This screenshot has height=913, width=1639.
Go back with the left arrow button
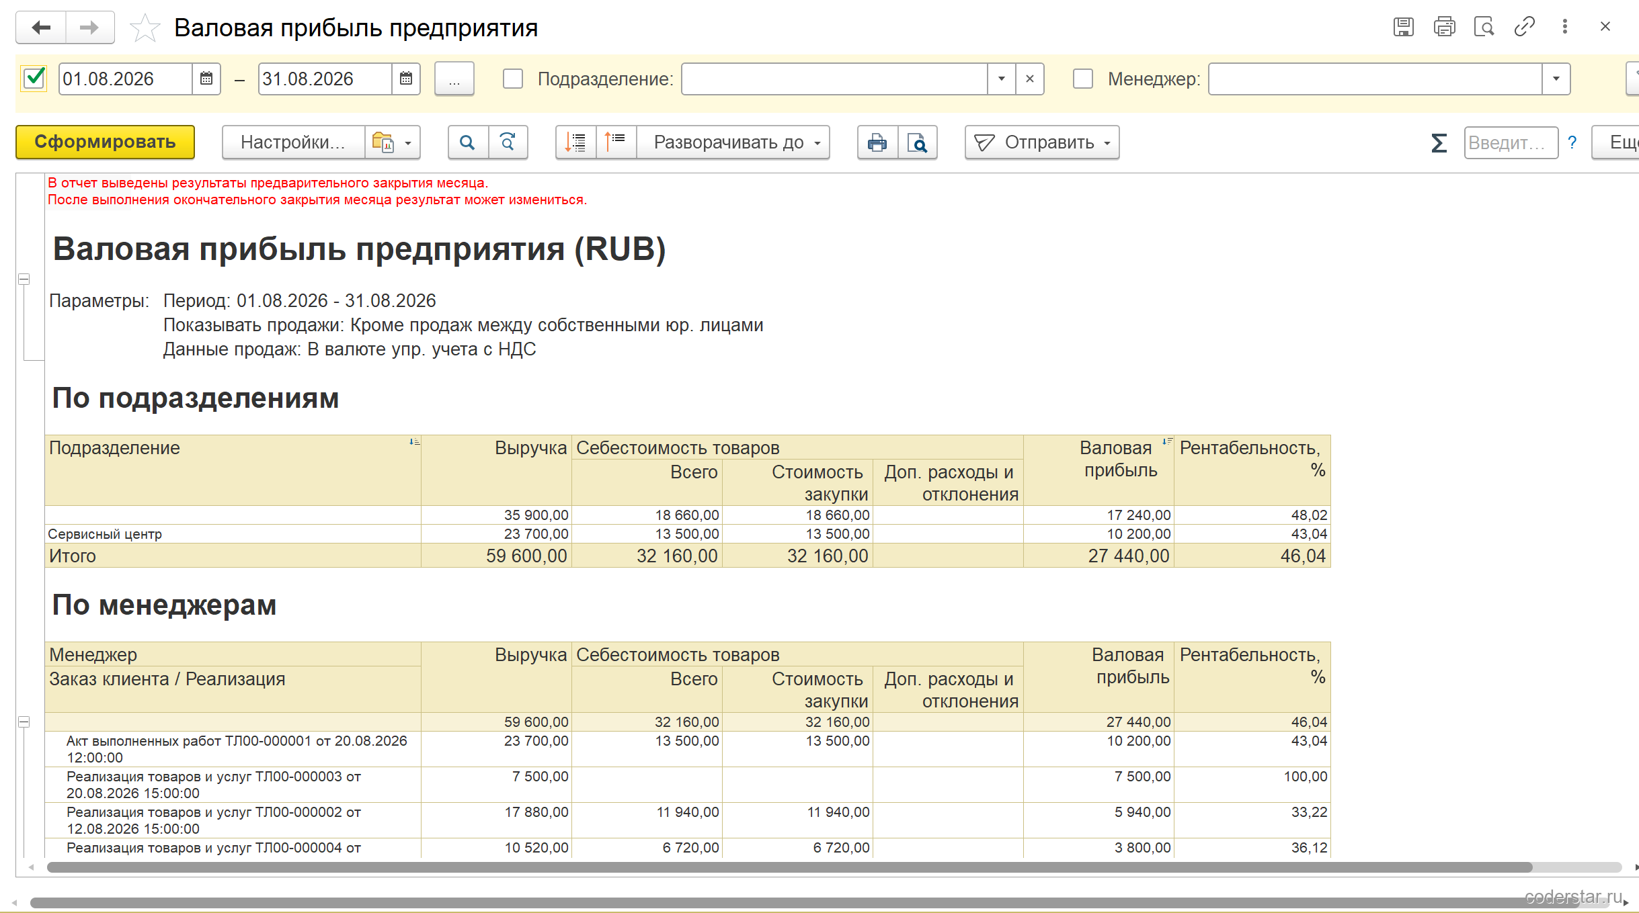(41, 28)
